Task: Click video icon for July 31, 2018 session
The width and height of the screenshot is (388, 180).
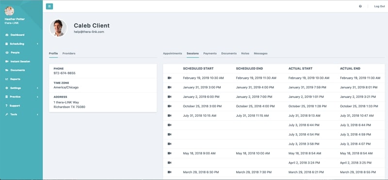Action: 169,115
